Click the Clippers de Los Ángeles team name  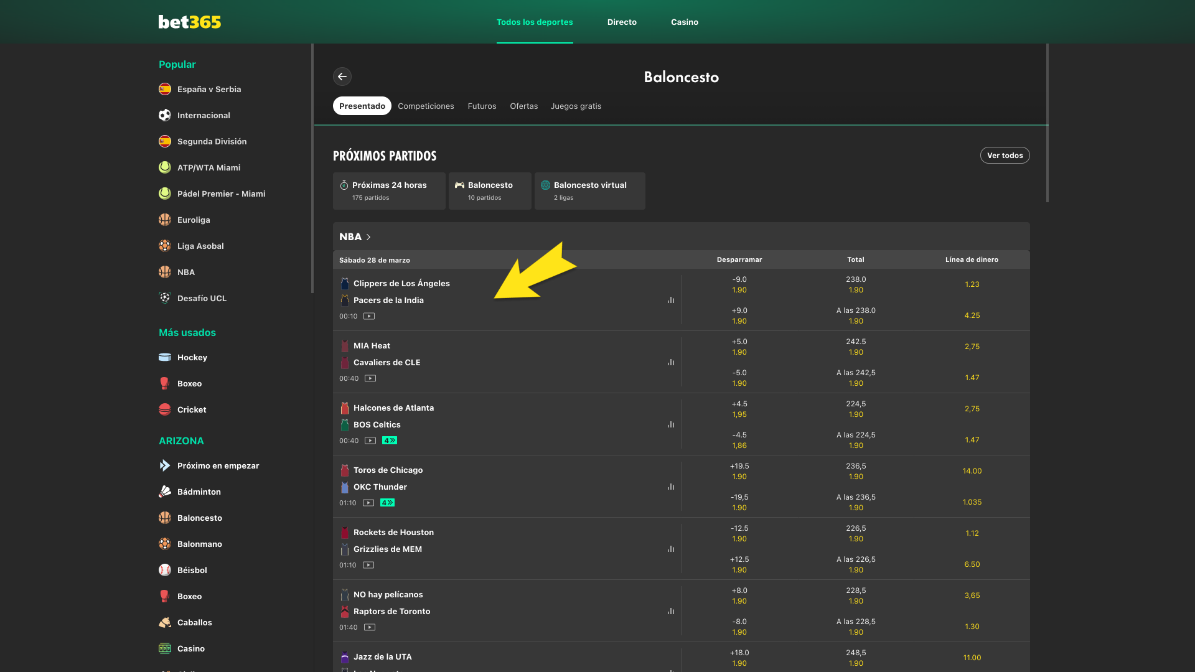(x=401, y=283)
